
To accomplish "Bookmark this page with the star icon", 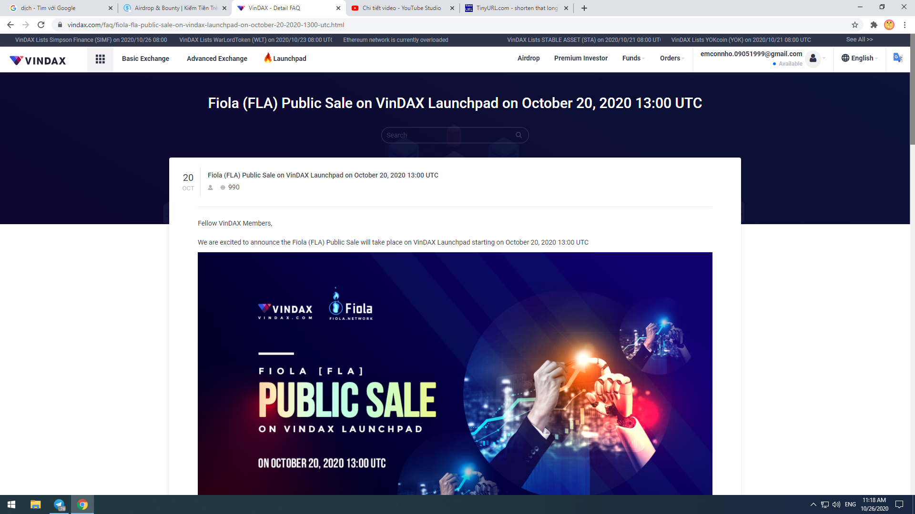I will click(855, 25).
